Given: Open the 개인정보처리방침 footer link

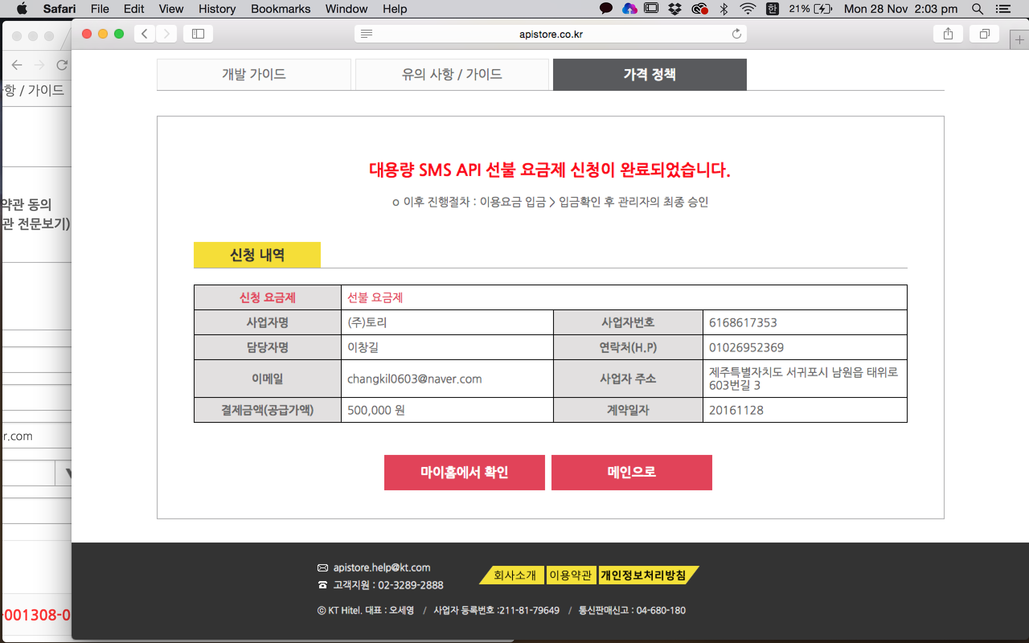Looking at the screenshot, I should 643,575.
